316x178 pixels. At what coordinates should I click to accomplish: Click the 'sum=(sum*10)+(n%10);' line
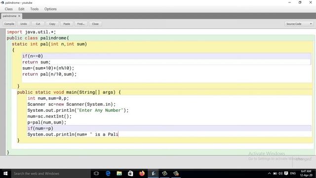coord(48,68)
